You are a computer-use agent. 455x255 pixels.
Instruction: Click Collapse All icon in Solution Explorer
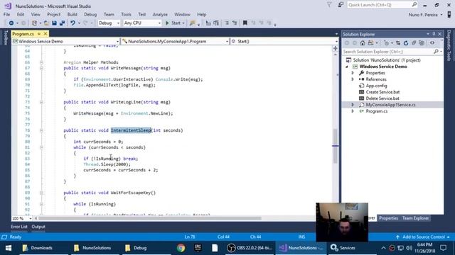coord(414,43)
